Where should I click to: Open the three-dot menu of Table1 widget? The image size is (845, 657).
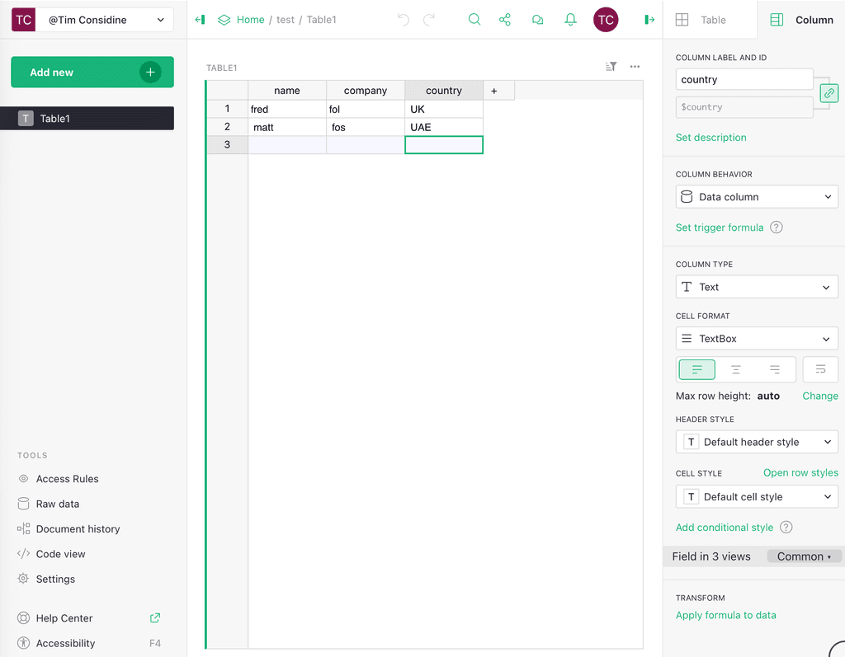tap(635, 67)
